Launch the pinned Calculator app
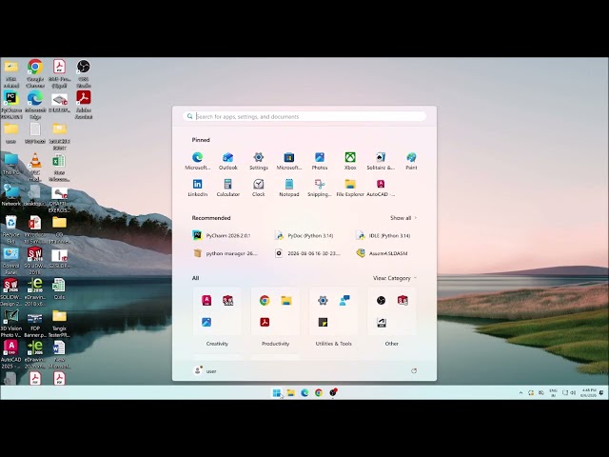Image resolution: width=609 pixels, height=457 pixels. 228,188
